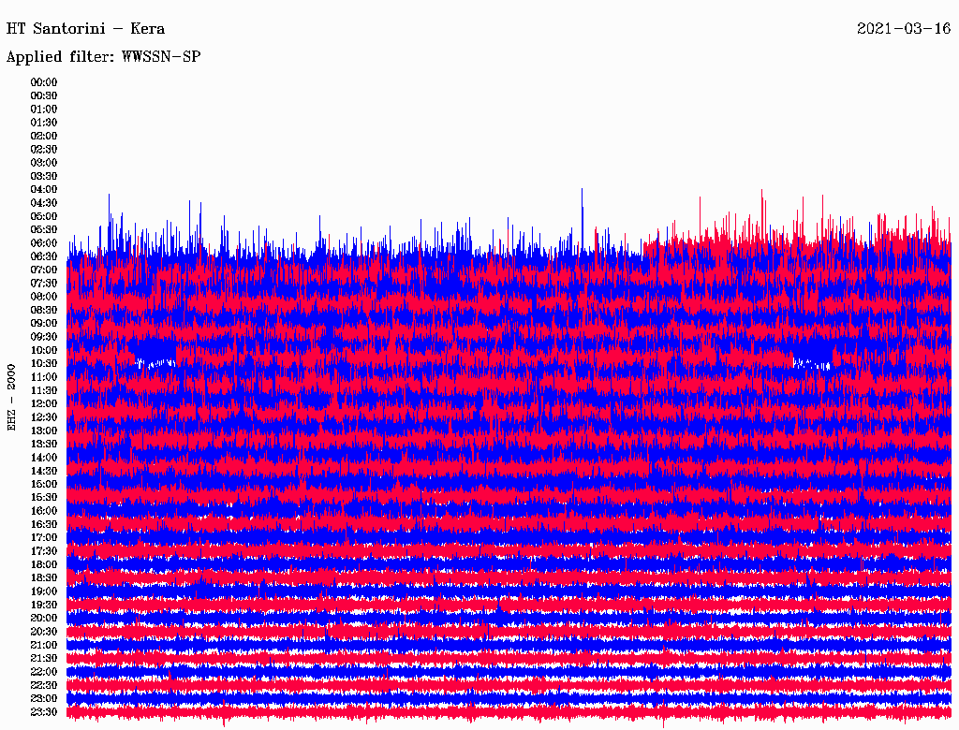Select the 03:00 time label
The width and height of the screenshot is (959, 730).
(x=44, y=163)
